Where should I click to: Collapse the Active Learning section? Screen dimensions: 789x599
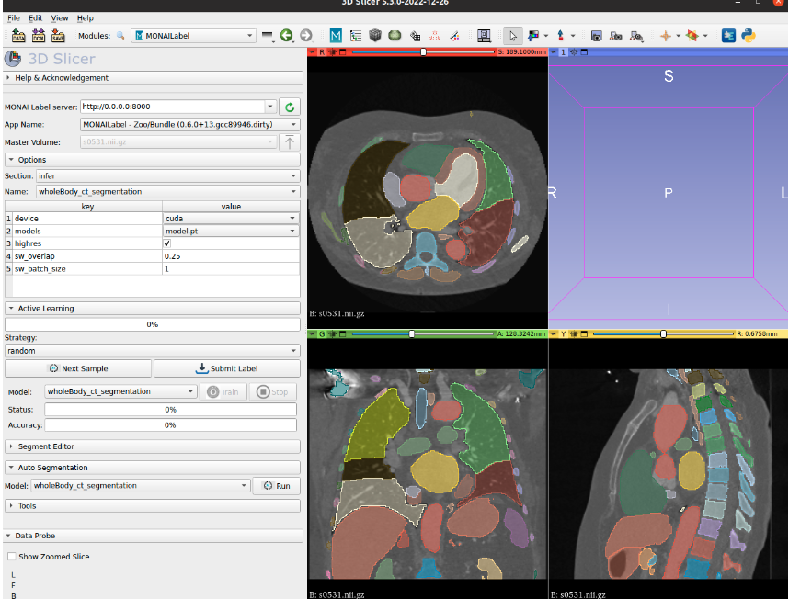pos(153,308)
